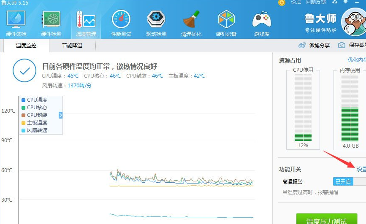366x224 pixels.
Task: Click the 12% CPU usage value
Action: pos(303,146)
